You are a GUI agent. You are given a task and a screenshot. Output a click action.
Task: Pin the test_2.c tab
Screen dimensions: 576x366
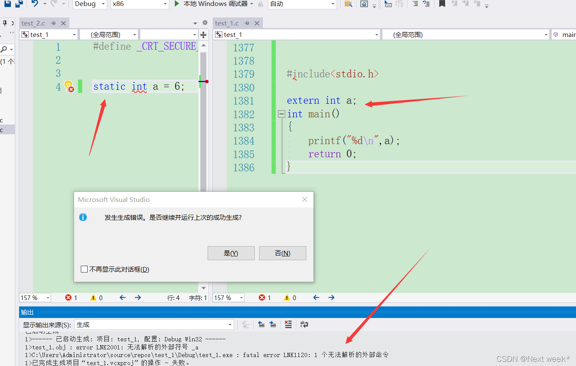coord(54,23)
